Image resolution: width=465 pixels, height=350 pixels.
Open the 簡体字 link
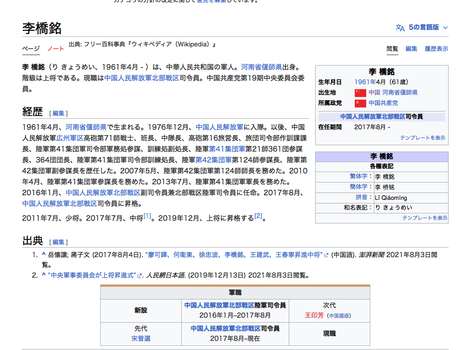(358, 187)
